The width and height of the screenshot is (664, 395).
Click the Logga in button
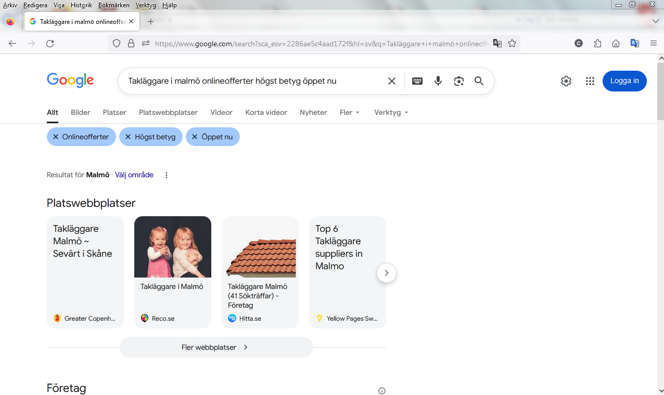point(624,81)
